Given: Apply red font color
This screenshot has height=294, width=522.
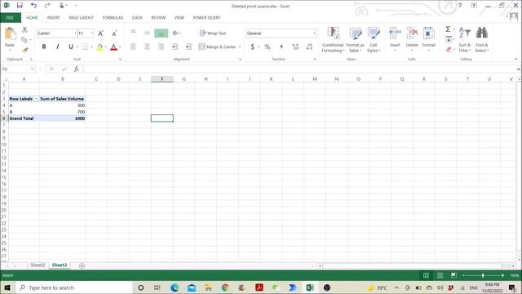Looking at the screenshot, I should 113,47.
